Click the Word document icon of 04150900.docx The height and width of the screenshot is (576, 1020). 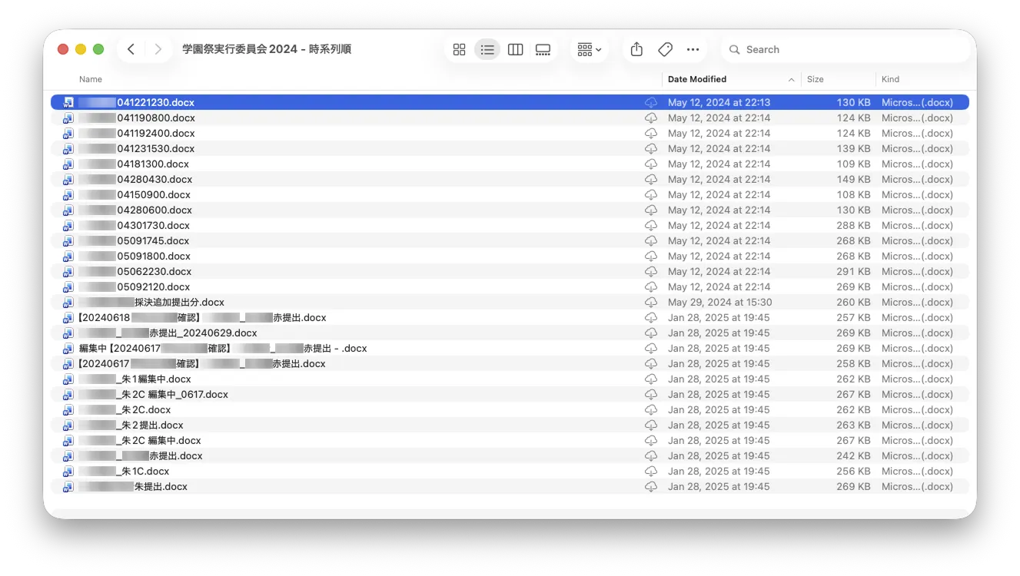[x=68, y=194]
